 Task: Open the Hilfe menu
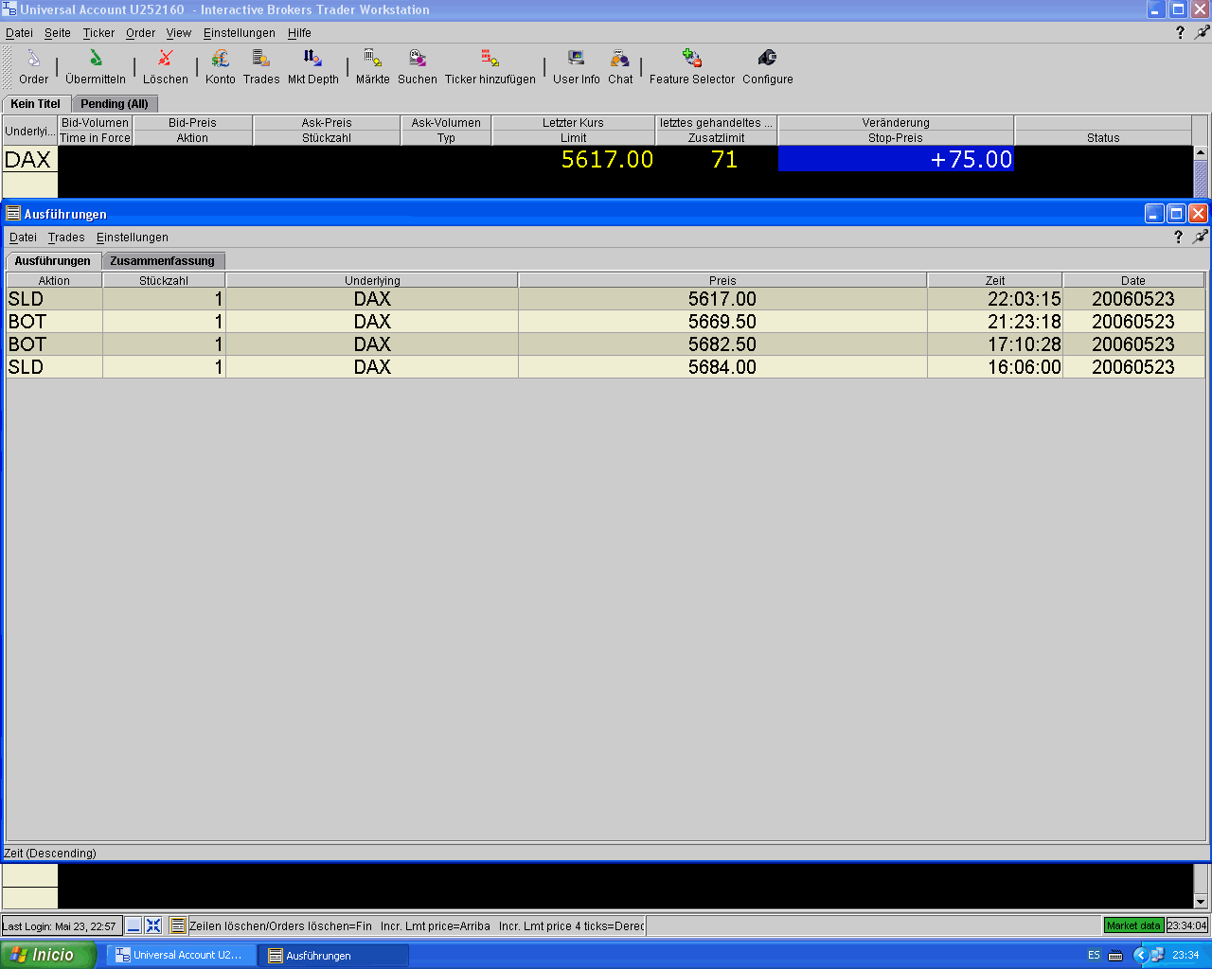(299, 32)
